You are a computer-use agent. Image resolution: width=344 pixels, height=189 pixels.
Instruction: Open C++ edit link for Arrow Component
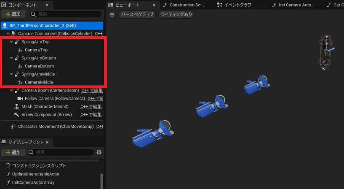point(91,115)
